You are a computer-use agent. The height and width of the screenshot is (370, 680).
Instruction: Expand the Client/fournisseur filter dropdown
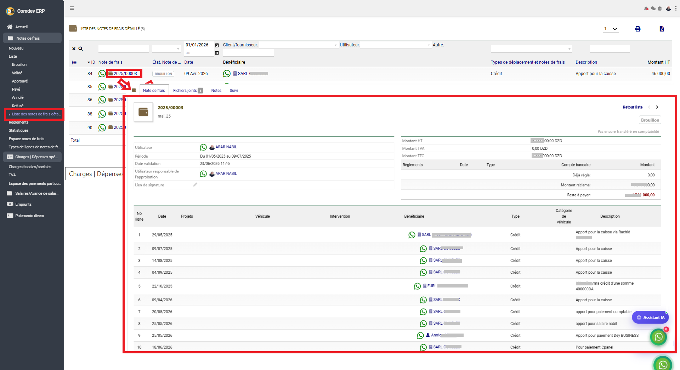click(x=299, y=45)
